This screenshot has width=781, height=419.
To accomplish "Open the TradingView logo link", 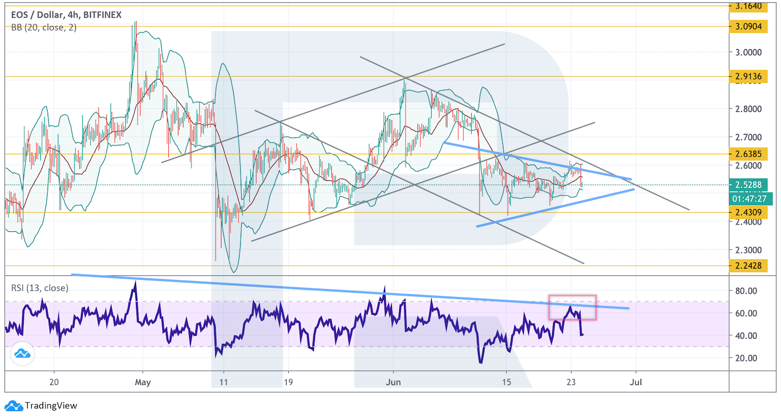I will pyautogui.click(x=41, y=405).
